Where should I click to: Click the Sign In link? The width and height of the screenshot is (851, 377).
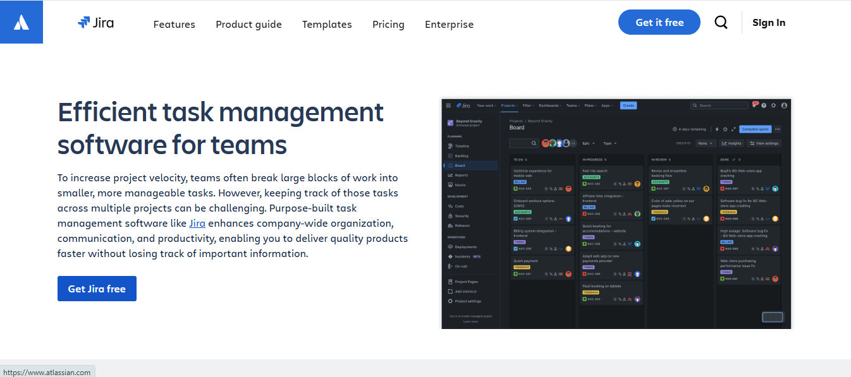pos(769,23)
